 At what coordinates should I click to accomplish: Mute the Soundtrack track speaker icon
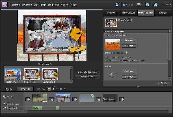click(x=4, y=108)
